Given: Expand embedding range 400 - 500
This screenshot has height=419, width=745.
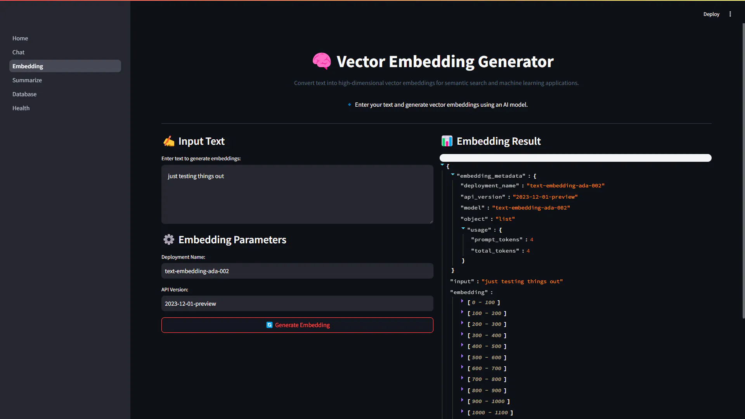Looking at the screenshot, I should [462, 345].
